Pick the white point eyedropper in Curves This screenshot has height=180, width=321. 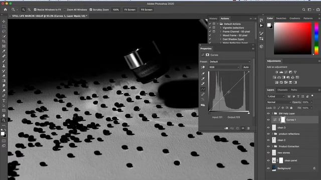[203, 83]
